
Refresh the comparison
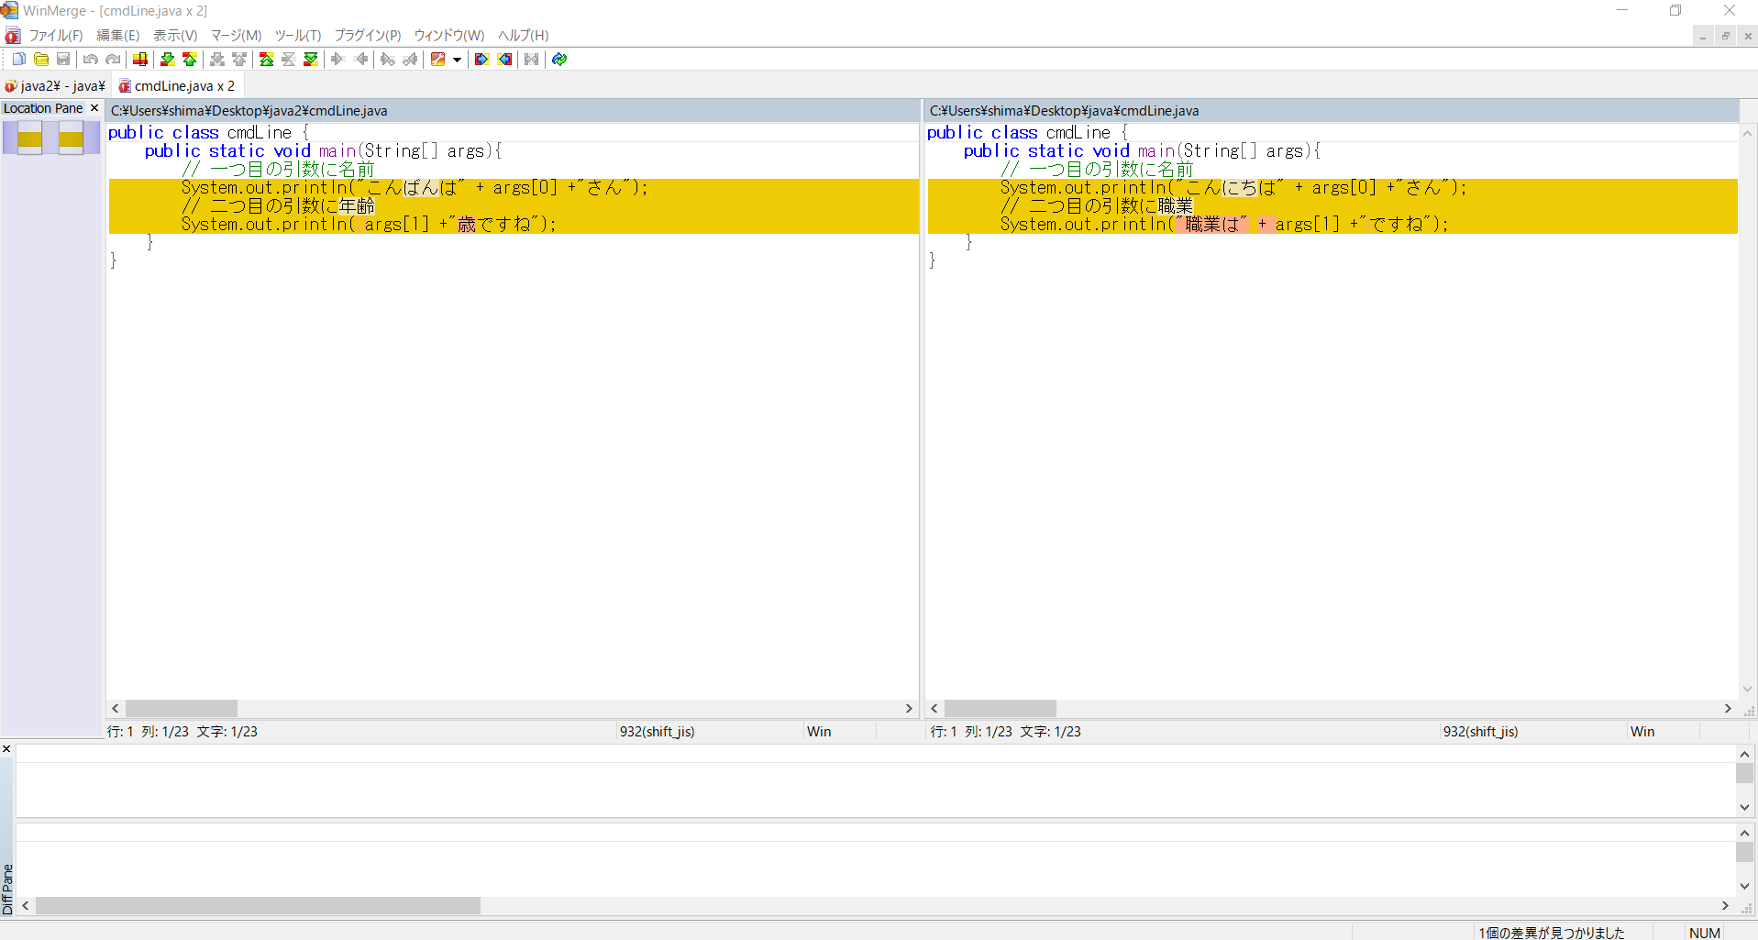click(x=559, y=60)
